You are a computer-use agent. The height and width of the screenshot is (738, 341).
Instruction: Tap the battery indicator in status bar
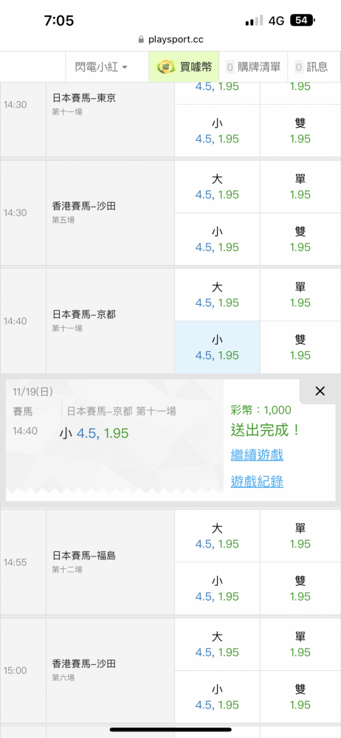tap(303, 20)
